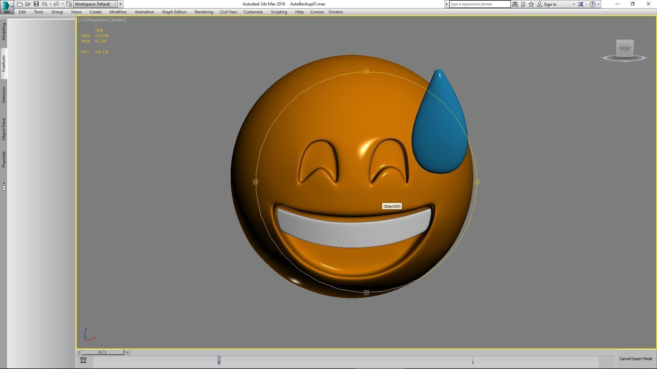Open the redo history dropdown arrow
This screenshot has width=657, height=369.
tap(63, 4)
